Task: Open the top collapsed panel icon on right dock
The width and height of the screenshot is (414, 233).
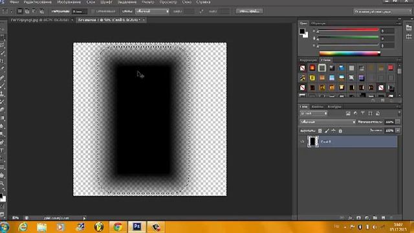Action: click(x=409, y=28)
